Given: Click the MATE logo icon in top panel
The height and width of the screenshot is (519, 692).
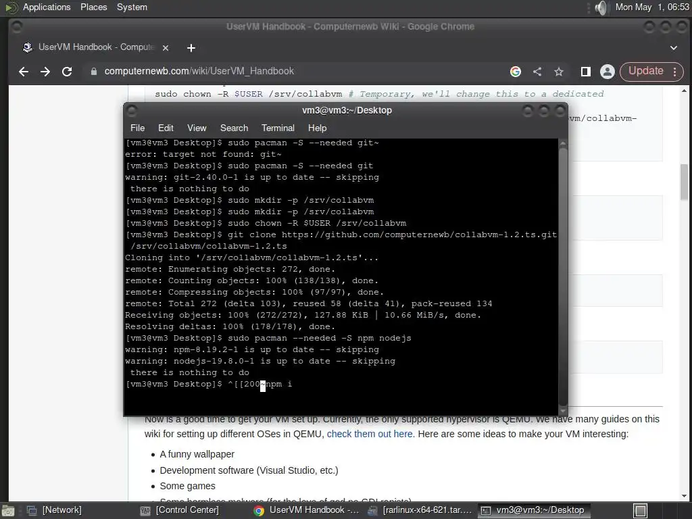Looking at the screenshot, I should coord(11,7).
